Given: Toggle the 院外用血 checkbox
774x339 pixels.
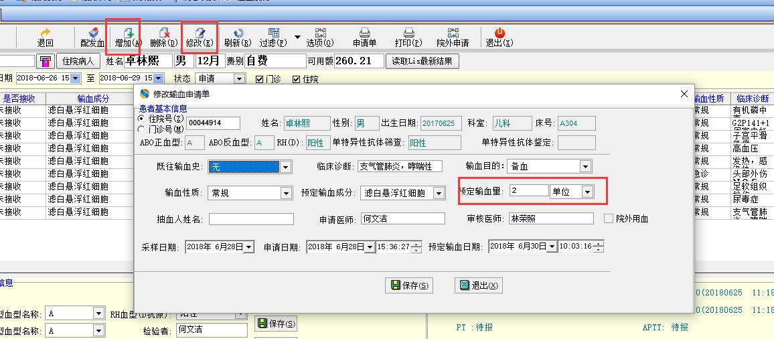Looking at the screenshot, I should [609, 218].
